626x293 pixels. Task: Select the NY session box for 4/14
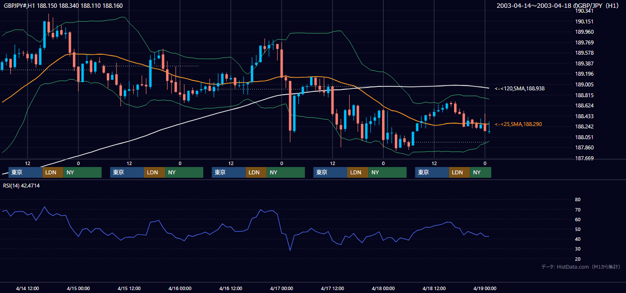coord(82,172)
